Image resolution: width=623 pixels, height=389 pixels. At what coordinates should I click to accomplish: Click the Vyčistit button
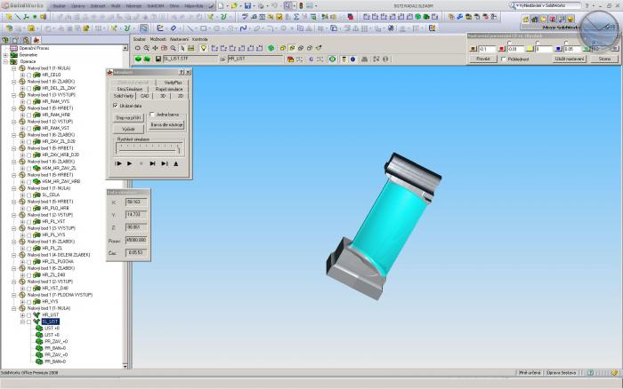[128, 130]
